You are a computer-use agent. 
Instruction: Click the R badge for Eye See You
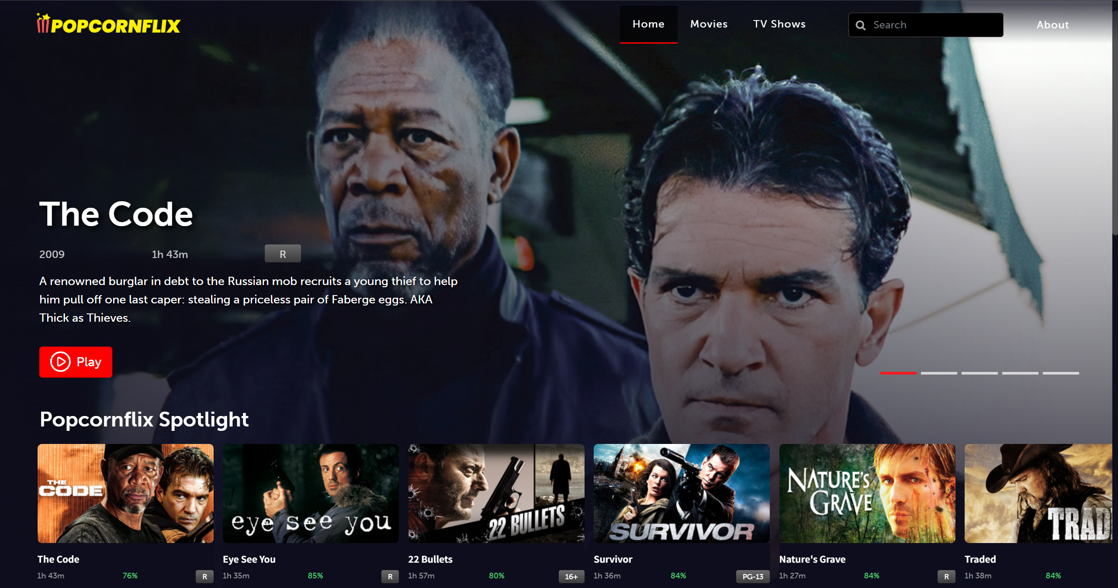(390, 577)
